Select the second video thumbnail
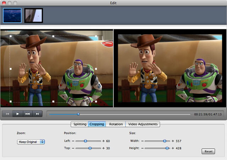 (34, 15)
